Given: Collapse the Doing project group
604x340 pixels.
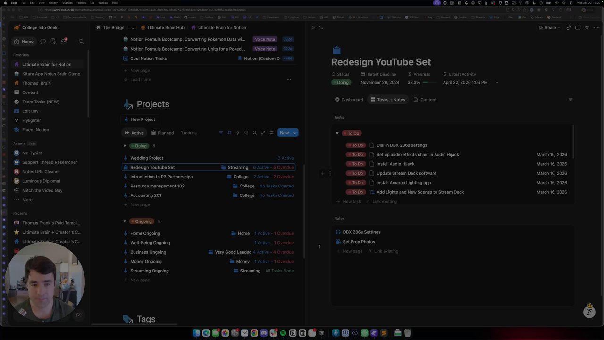Looking at the screenshot, I should click(125, 146).
